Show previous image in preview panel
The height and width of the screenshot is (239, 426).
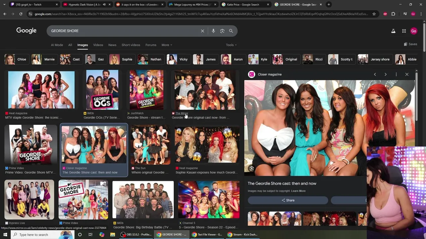(375, 74)
